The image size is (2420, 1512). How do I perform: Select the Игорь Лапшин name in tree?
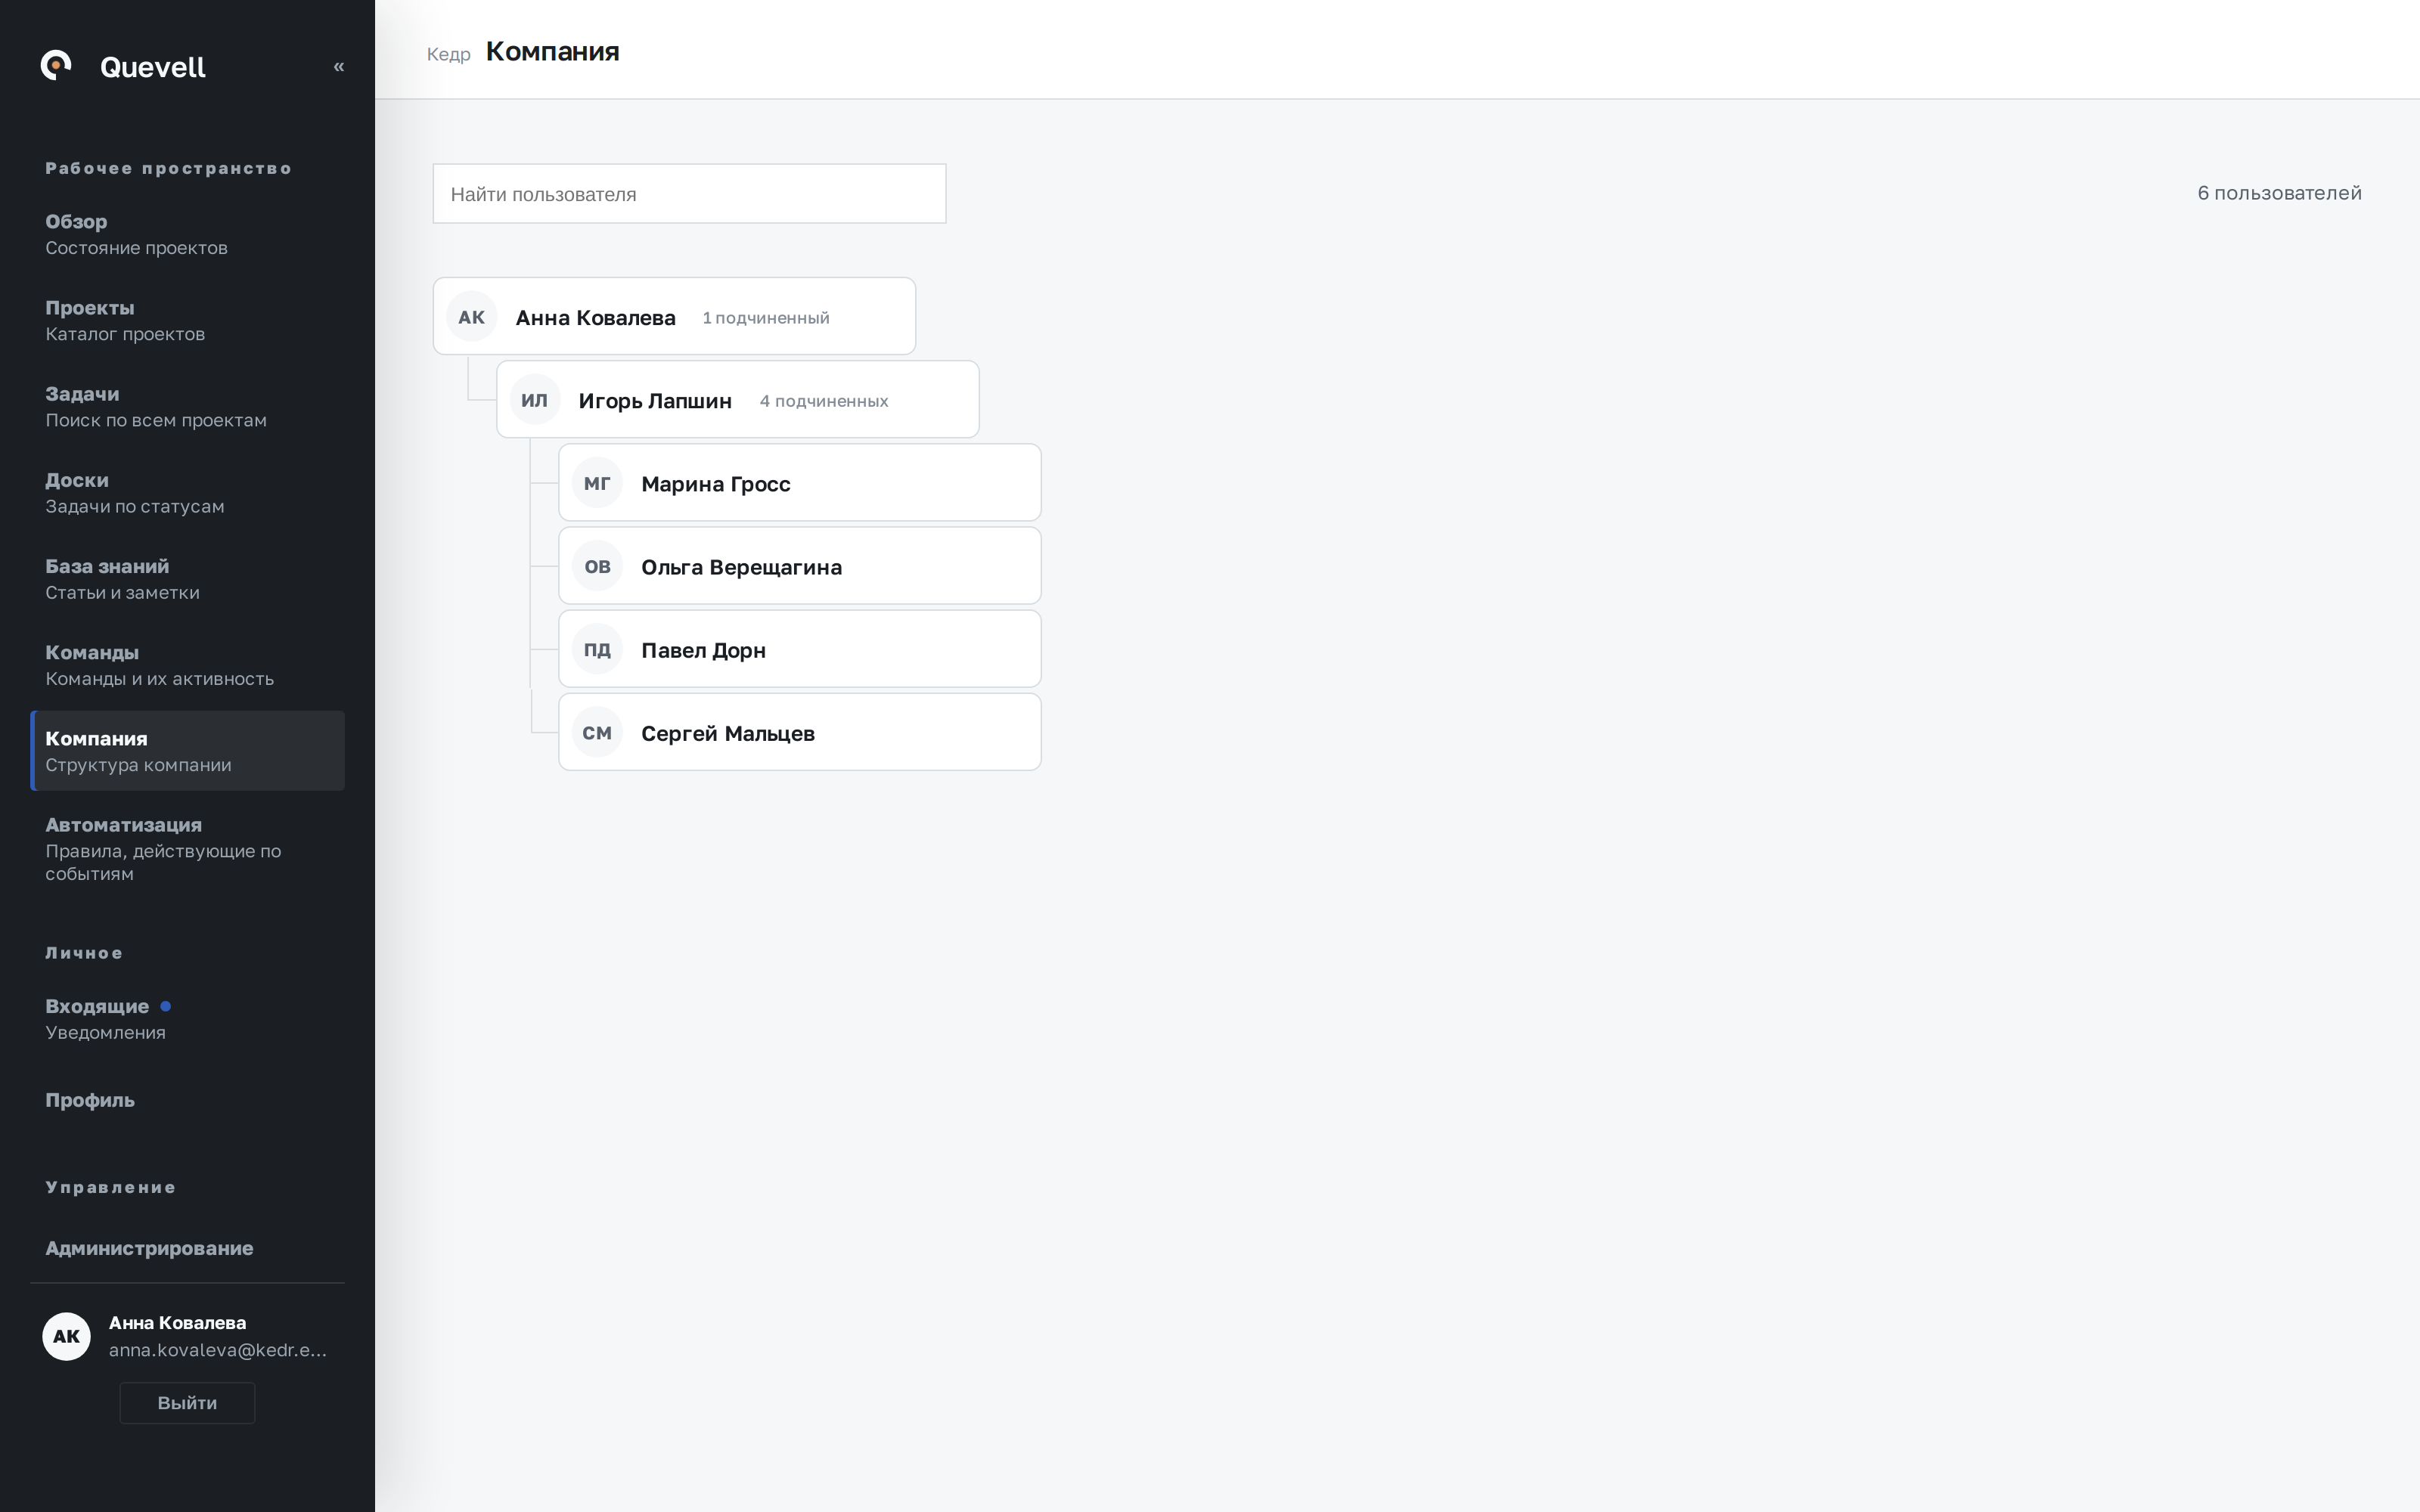[655, 401]
